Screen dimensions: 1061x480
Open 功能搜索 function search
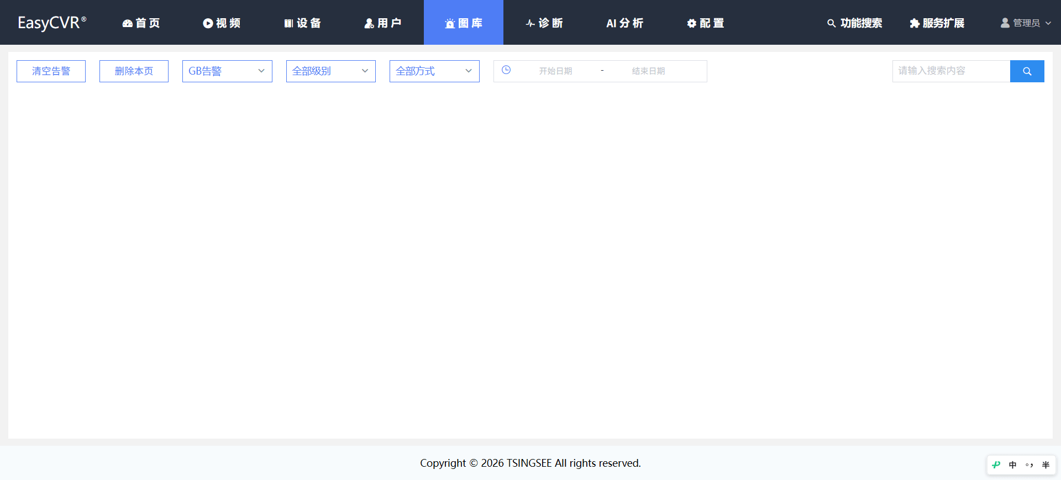coord(854,23)
